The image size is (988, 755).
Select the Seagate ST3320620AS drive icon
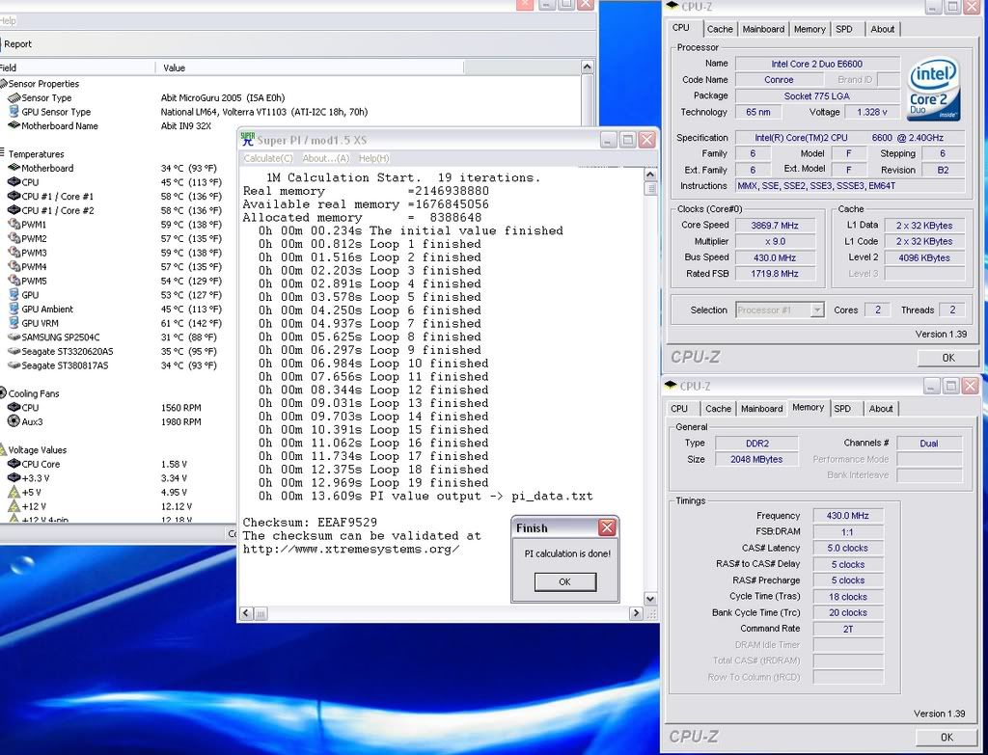click(14, 351)
